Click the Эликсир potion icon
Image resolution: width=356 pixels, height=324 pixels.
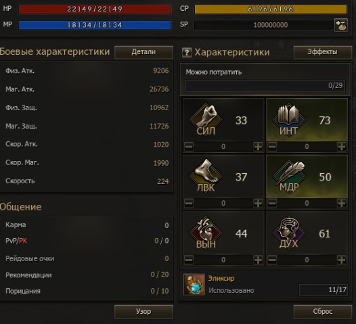tap(194, 285)
